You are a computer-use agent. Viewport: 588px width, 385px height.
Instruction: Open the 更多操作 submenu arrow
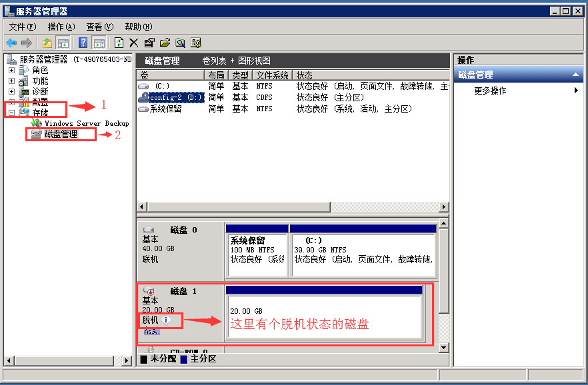(x=576, y=91)
